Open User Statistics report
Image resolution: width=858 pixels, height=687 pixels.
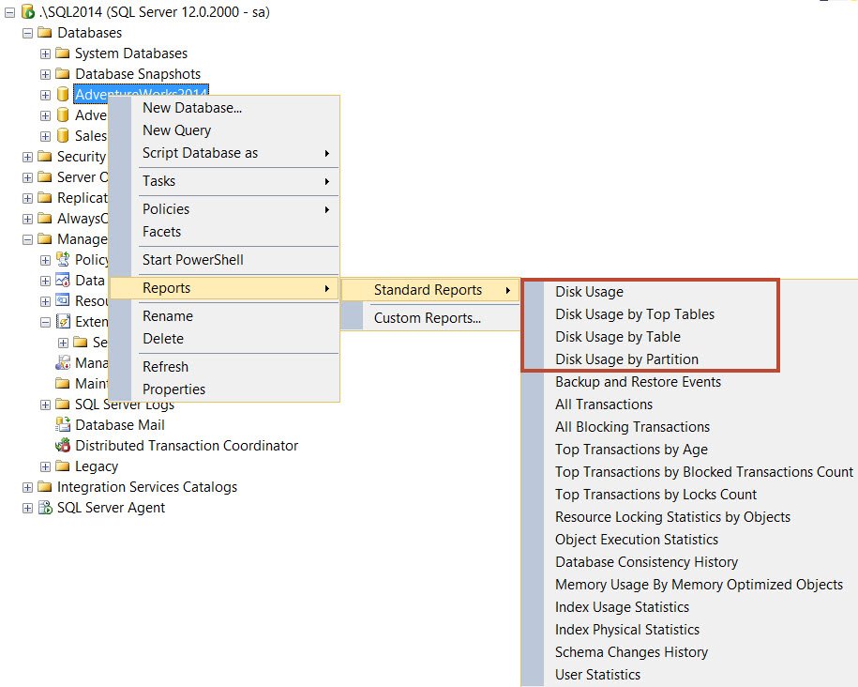[597, 675]
